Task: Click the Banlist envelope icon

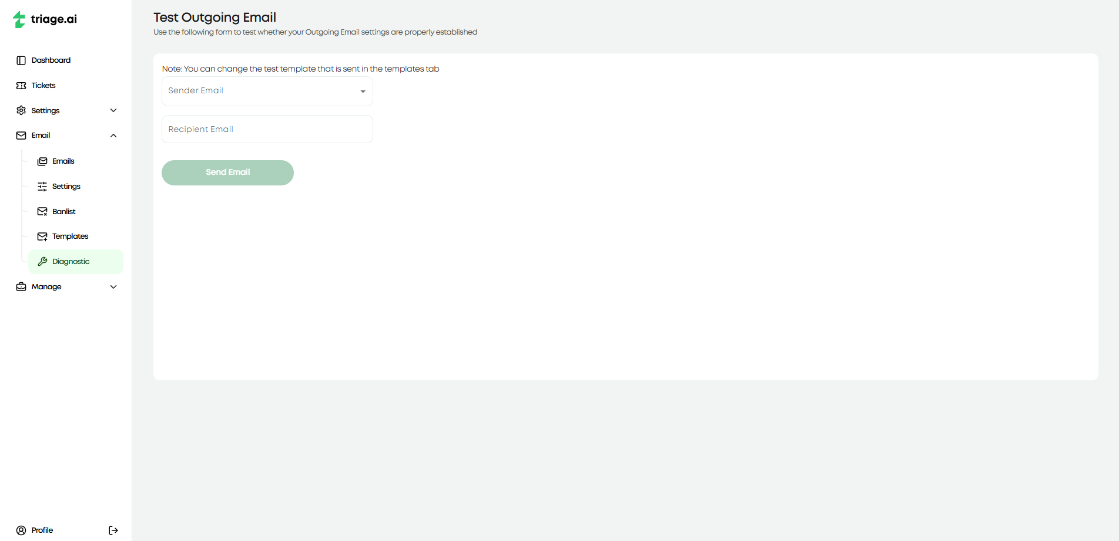Action: (42, 211)
